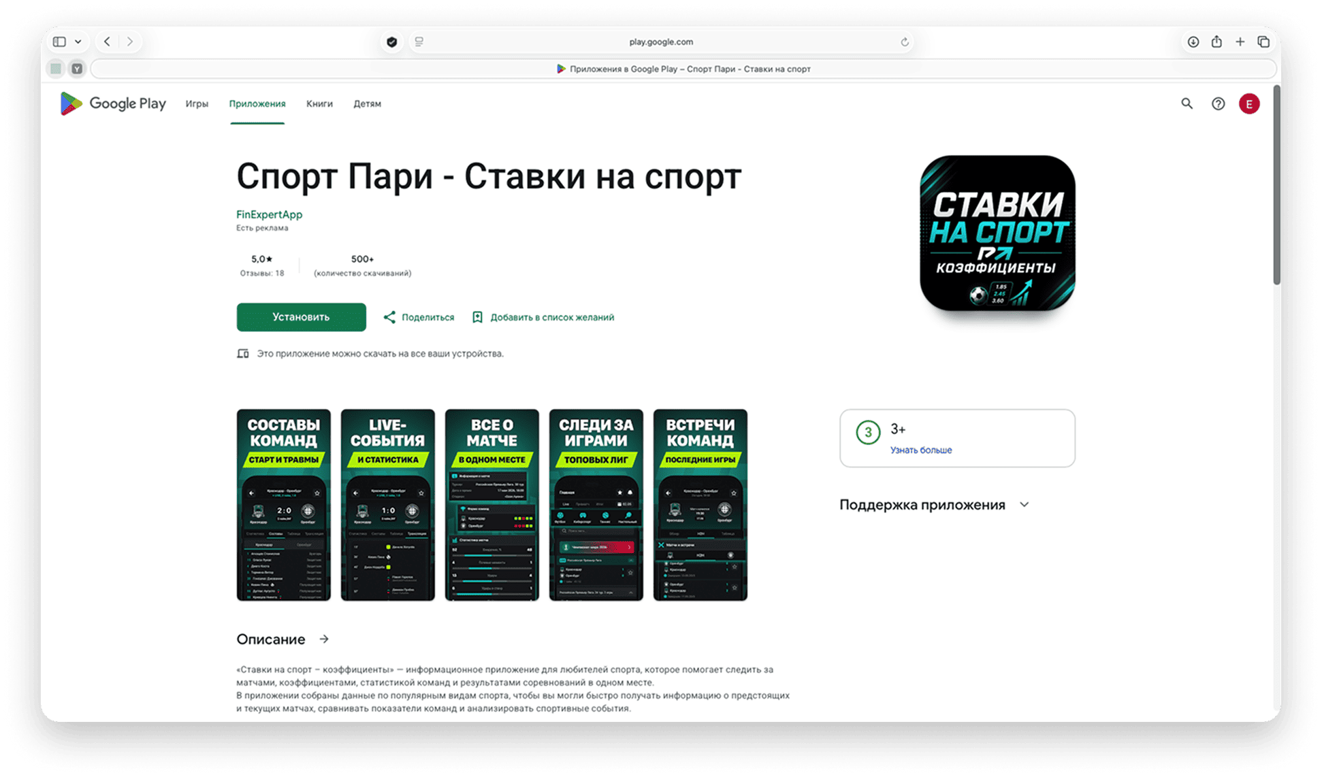Image resolution: width=1322 pixels, height=777 pixels.
Task: Click the Установить install button
Action: [301, 317]
